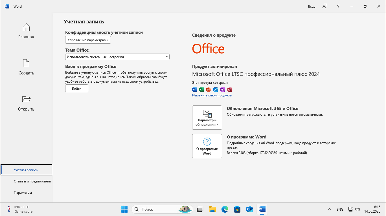Show hidden tray icons chevron
This screenshot has width=386, height=216.
tap(329, 209)
